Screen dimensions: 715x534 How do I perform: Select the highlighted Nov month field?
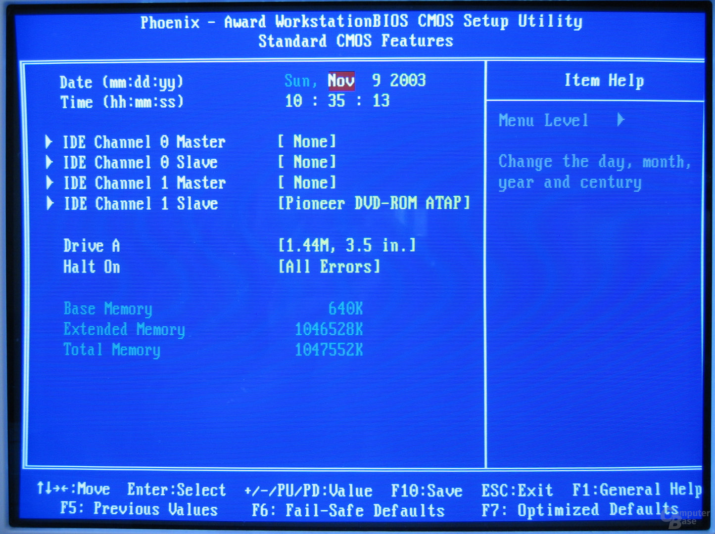click(x=341, y=81)
